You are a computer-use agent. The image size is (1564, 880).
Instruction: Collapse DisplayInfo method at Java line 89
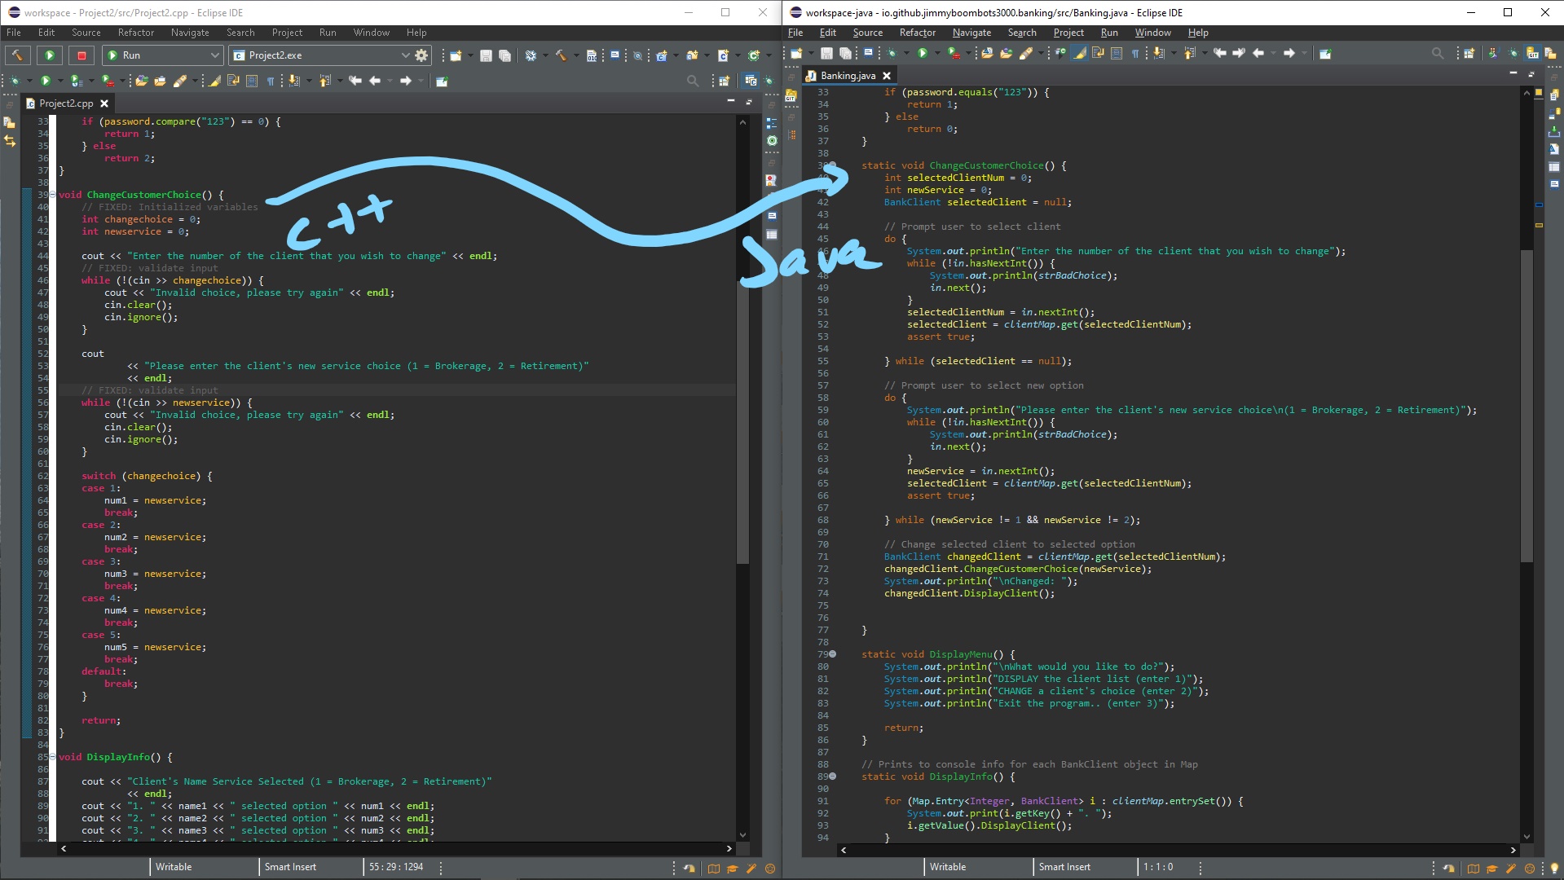[832, 777]
